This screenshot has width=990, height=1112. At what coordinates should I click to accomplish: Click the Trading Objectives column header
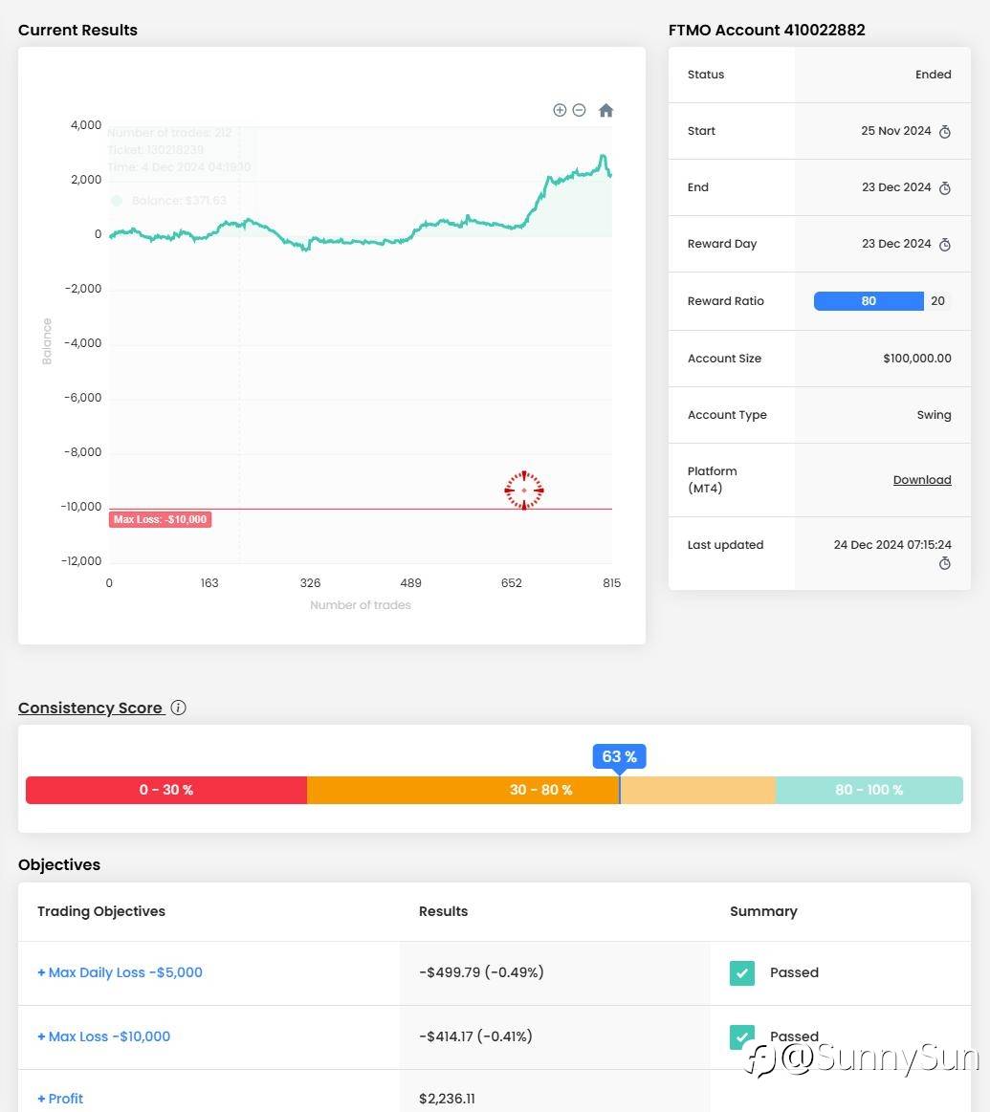[101, 911]
